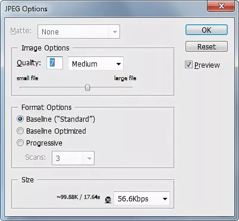239x221 pixels.
Task: Click the "Scans:" label text
Action: click(x=35, y=157)
